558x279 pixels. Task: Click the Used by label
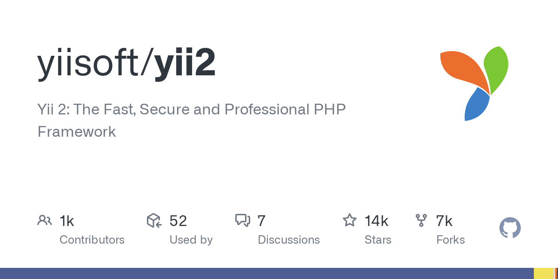pos(191,240)
